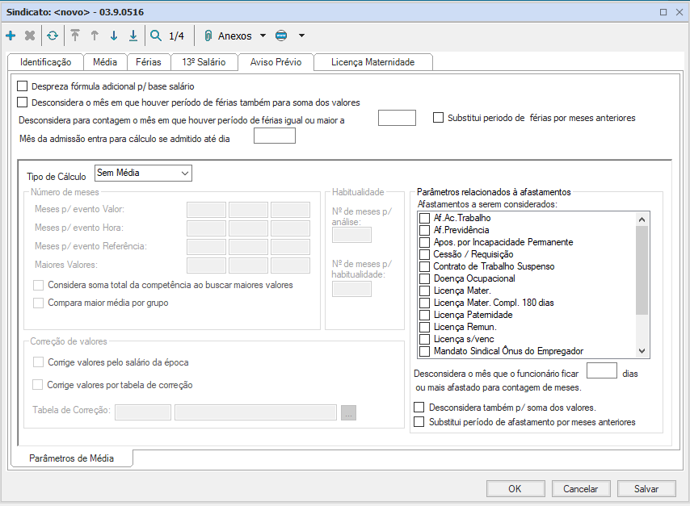Expand dropdown arrow beside the globe icon
Viewport: 690px width, 506px height.
[x=301, y=36]
